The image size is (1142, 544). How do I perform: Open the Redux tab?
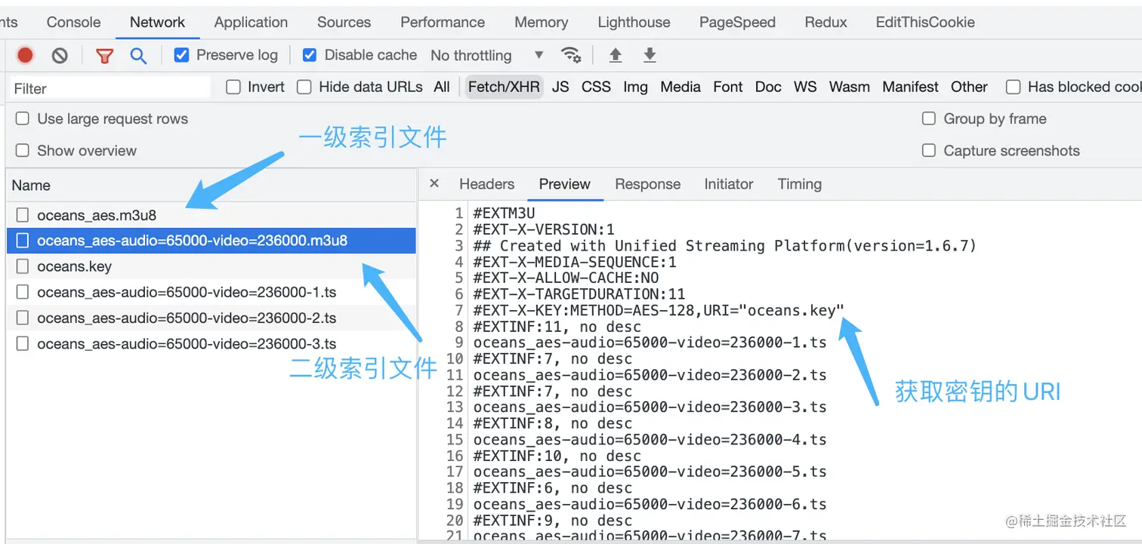[826, 22]
